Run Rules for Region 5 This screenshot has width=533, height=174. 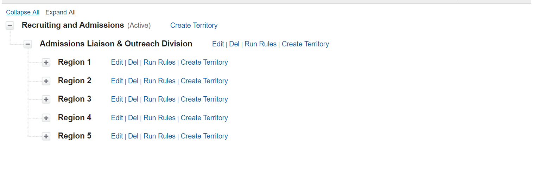(x=159, y=136)
